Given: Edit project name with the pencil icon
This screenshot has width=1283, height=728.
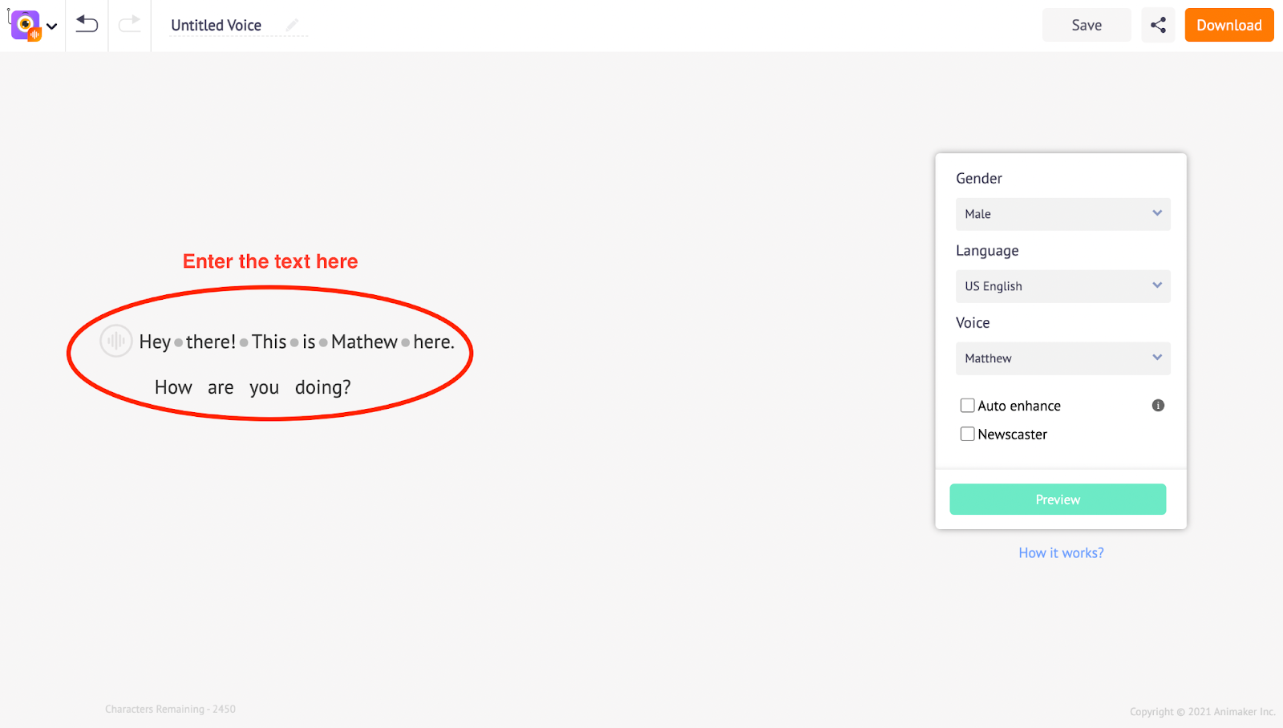Looking at the screenshot, I should (x=293, y=26).
